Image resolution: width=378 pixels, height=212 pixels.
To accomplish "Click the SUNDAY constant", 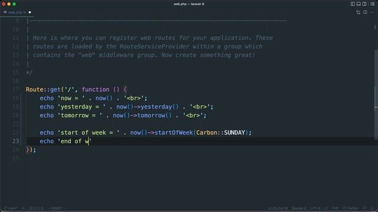I will point(234,132).
